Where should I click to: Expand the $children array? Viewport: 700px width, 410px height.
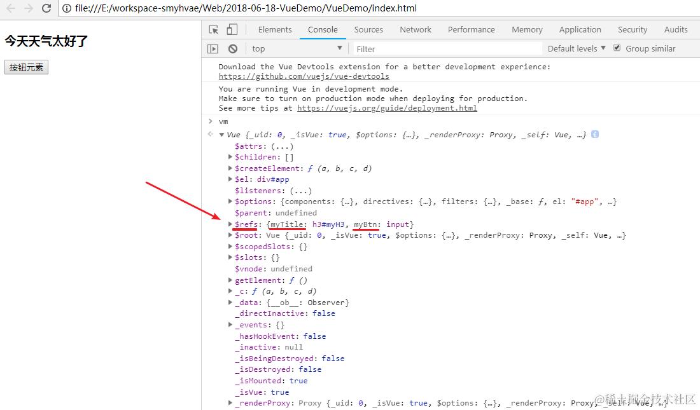[230, 157]
